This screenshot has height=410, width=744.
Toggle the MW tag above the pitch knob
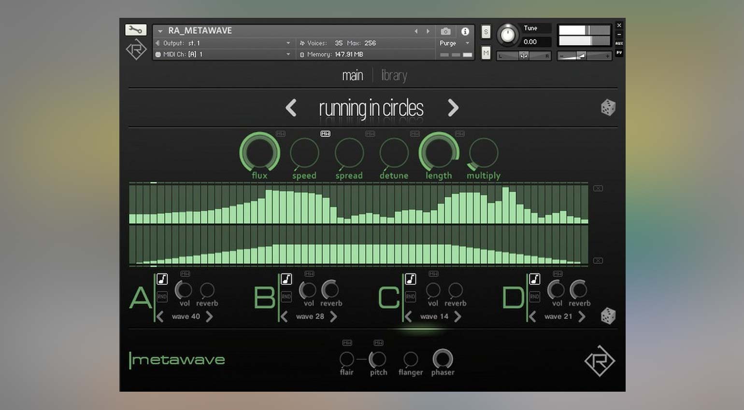coord(378,342)
